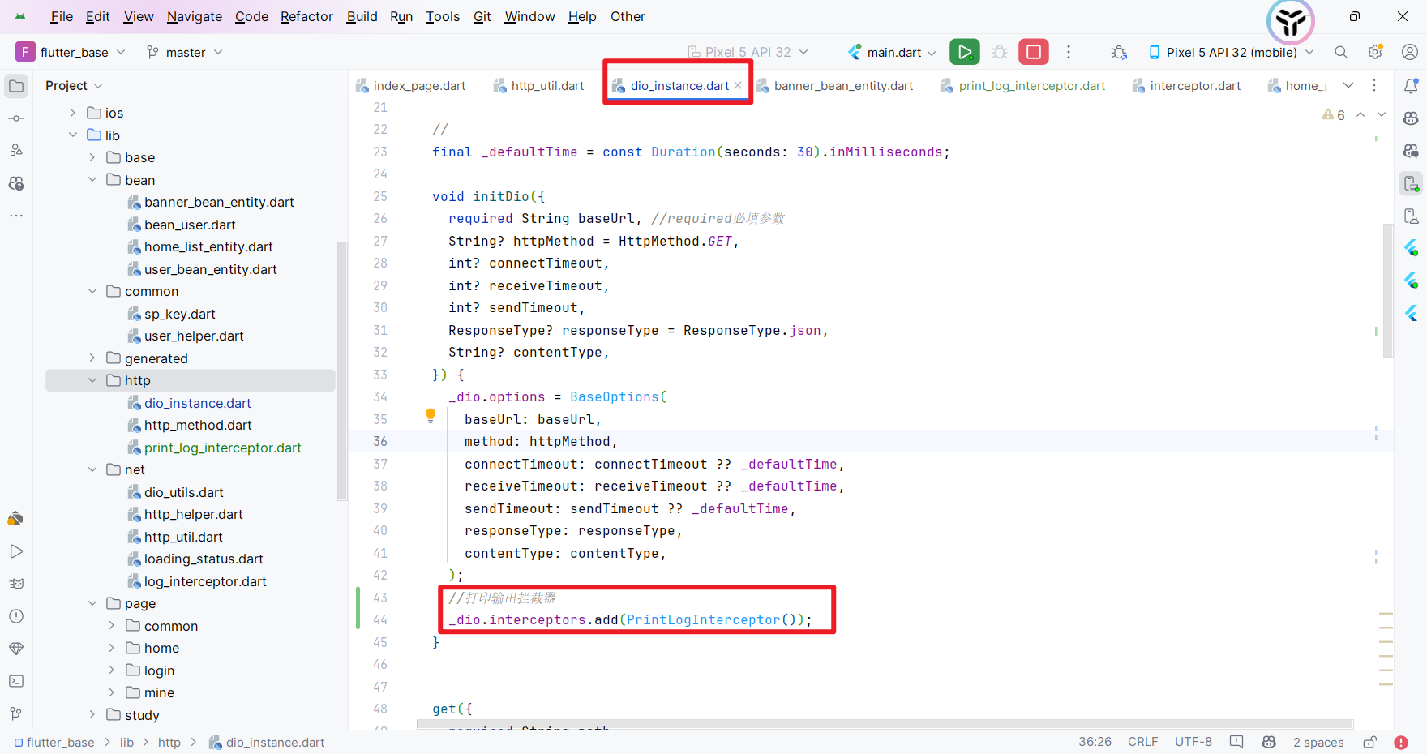The width and height of the screenshot is (1427, 754).
Task: Open Flutter Inspector on right sidebar
Action: [x=1411, y=247]
